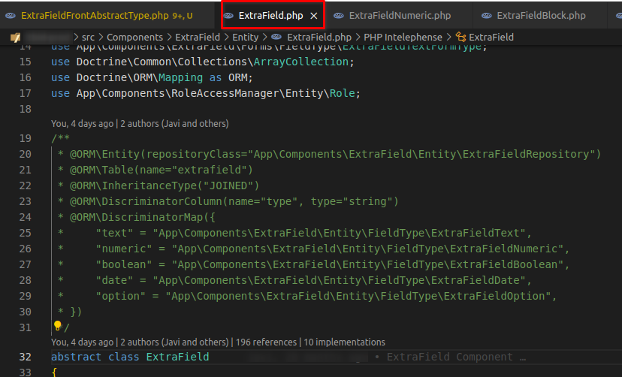Open the Entity breadcrumb dropdown
This screenshot has height=377, width=622.
245,37
